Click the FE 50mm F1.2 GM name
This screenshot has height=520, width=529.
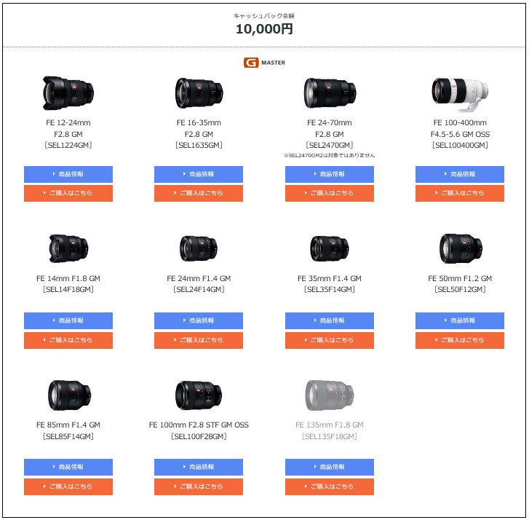[x=460, y=278]
